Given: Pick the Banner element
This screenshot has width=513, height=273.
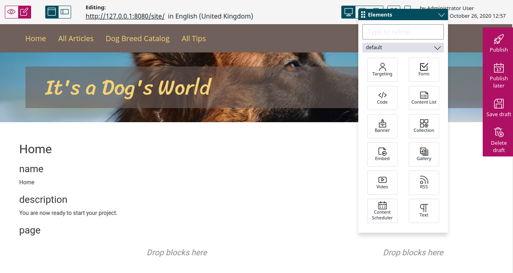Looking at the screenshot, I should pyautogui.click(x=382, y=126).
